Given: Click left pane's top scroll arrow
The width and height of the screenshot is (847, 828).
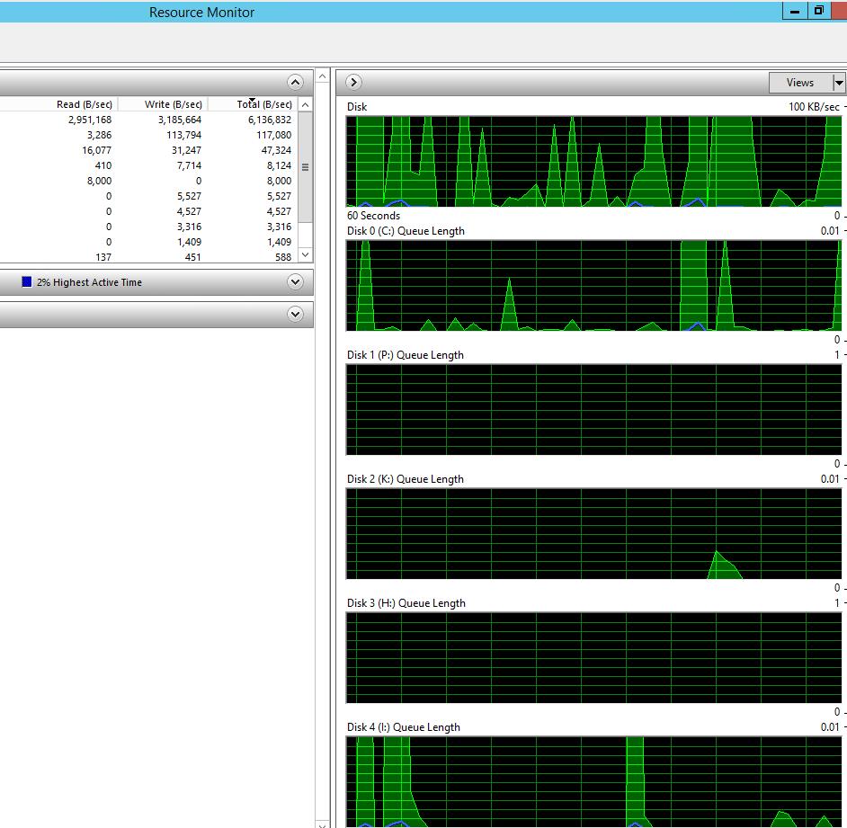Looking at the screenshot, I should 323,76.
